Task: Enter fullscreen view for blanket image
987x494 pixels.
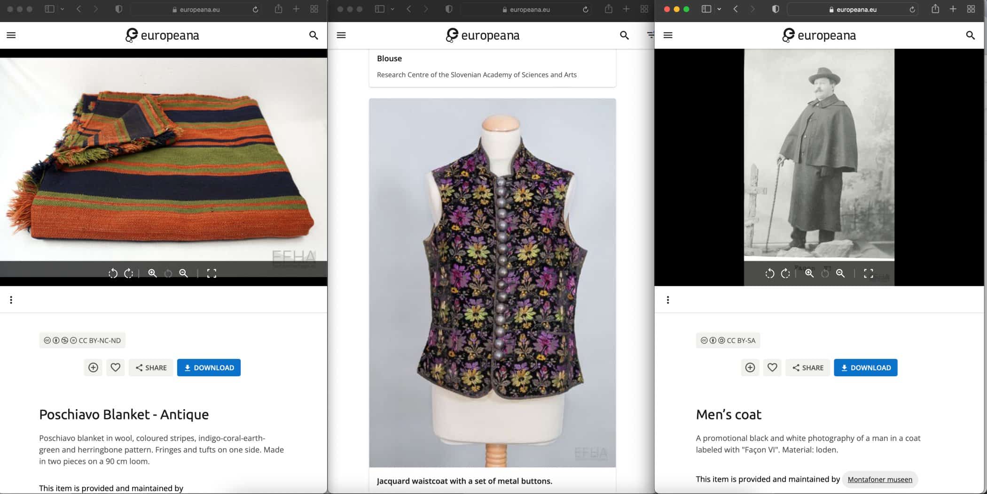Action: coord(211,274)
